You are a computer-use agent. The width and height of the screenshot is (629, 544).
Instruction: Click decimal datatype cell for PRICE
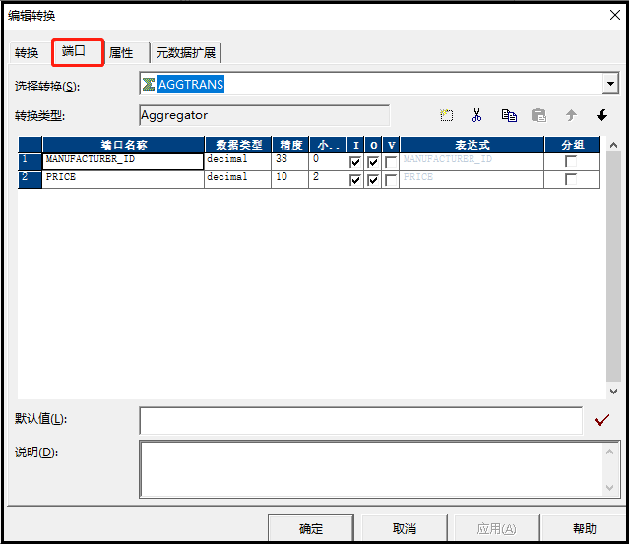pos(238,179)
